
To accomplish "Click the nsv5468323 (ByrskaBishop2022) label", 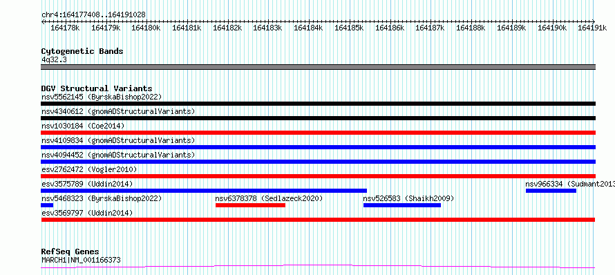I will click(102, 198).
